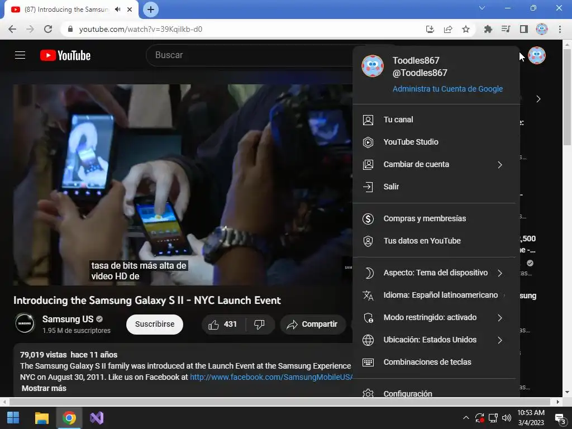
Task: Open a new Chrome tab
Action: pyautogui.click(x=151, y=9)
